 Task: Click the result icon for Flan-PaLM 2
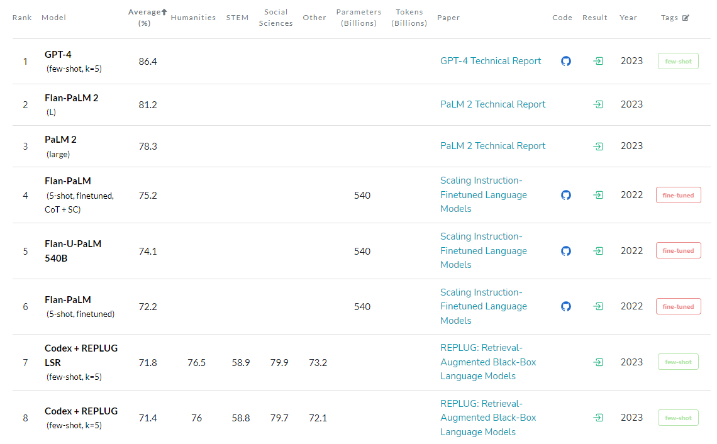pyautogui.click(x=598, y=105)
